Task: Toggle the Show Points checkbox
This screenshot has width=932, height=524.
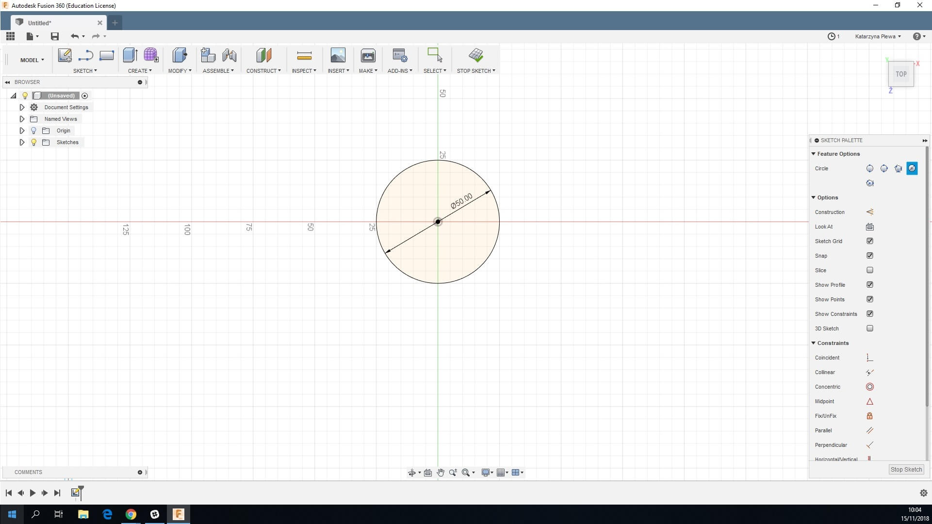Action: (870, 299)
